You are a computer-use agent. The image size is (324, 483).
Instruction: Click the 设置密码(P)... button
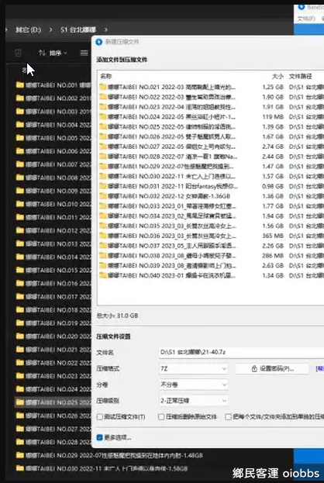[x=272, y=369]
